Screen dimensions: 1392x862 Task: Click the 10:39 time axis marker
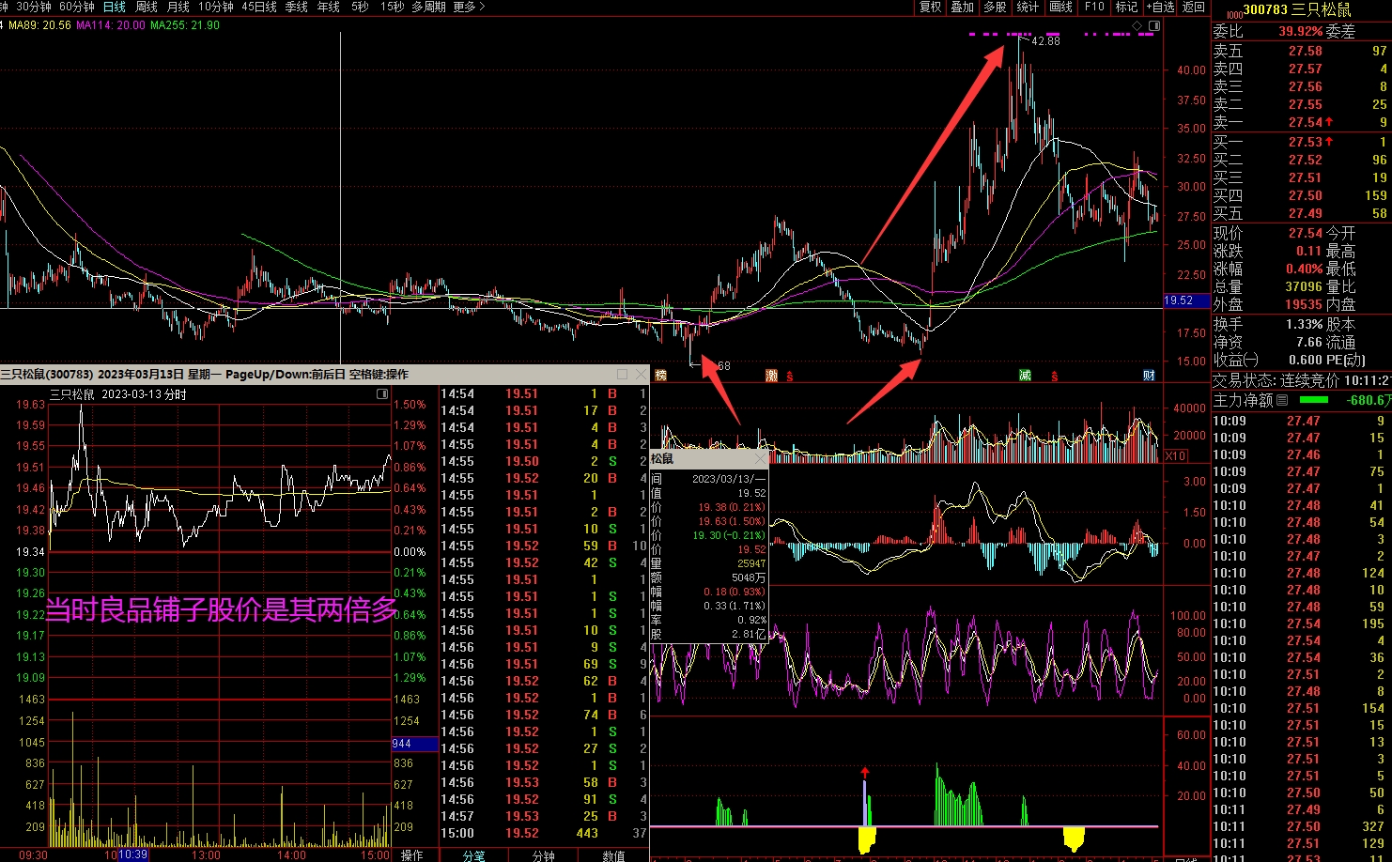pyautogui.click(x=132, y=854)
